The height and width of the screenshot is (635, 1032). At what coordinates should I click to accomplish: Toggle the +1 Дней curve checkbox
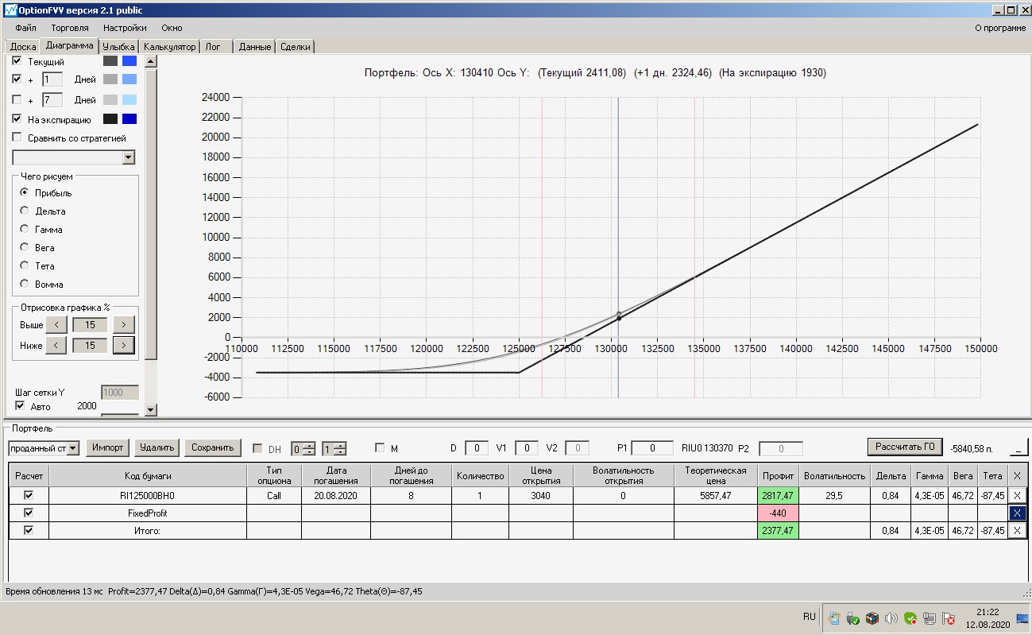point(17,79)
